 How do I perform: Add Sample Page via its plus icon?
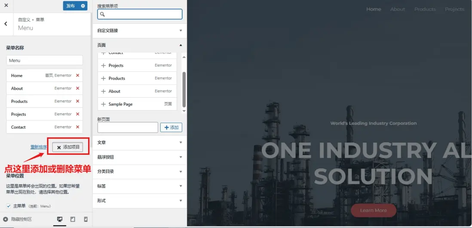[x=103, y=104]
